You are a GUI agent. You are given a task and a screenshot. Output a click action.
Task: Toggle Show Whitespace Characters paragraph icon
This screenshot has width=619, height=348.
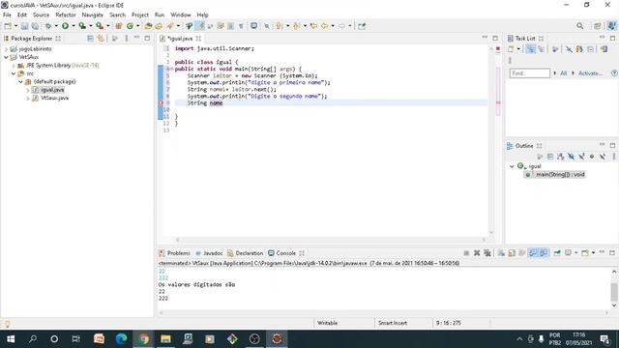(241, 26)
